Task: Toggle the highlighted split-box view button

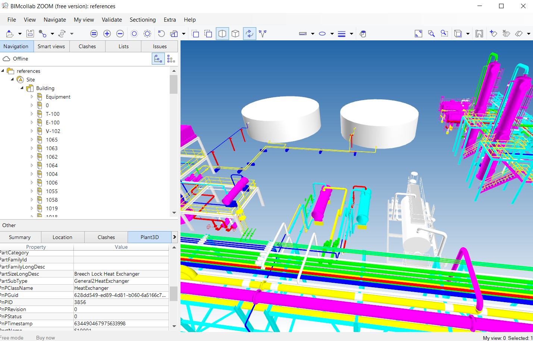Action: point(222,34)
